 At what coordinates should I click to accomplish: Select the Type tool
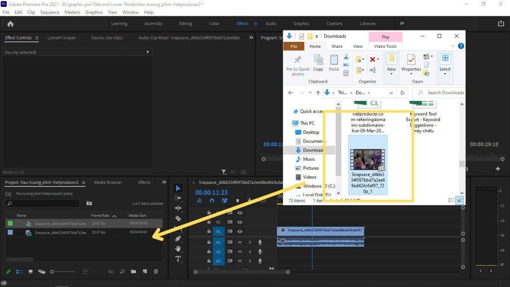(x=178, y=259)
